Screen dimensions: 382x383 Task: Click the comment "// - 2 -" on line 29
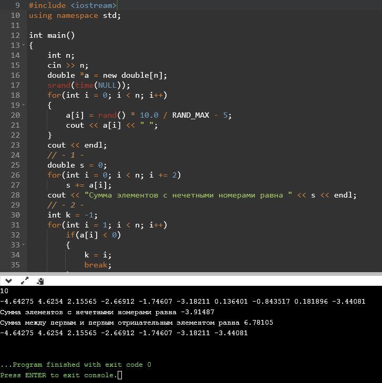point(66,205)
